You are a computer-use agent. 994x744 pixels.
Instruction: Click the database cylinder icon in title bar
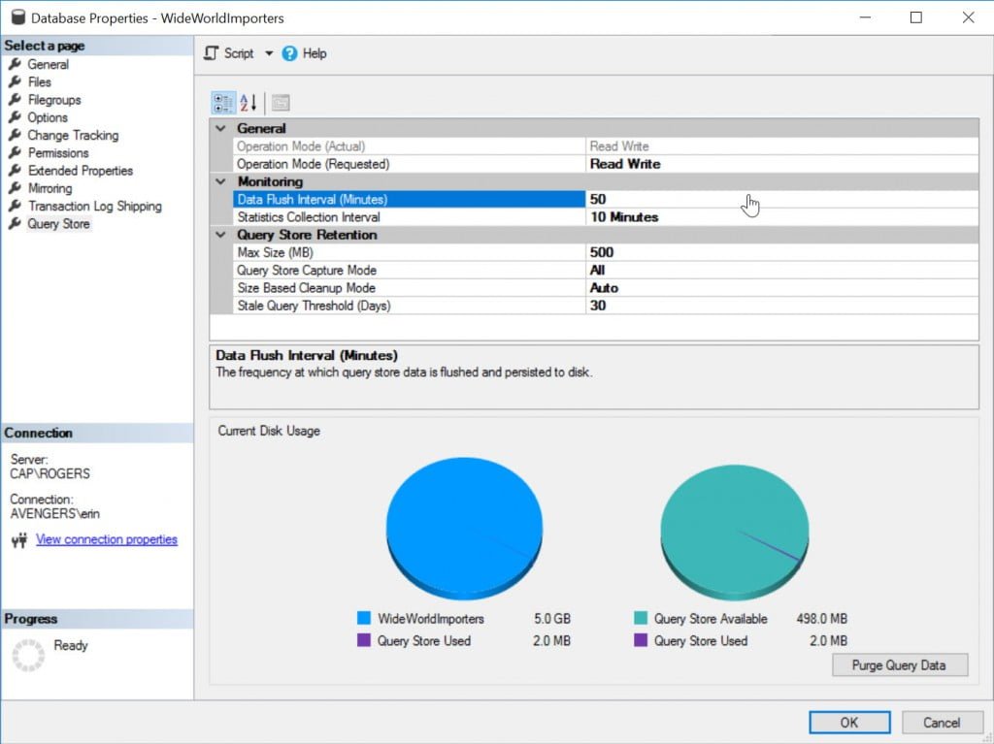(x=18, y=17)
